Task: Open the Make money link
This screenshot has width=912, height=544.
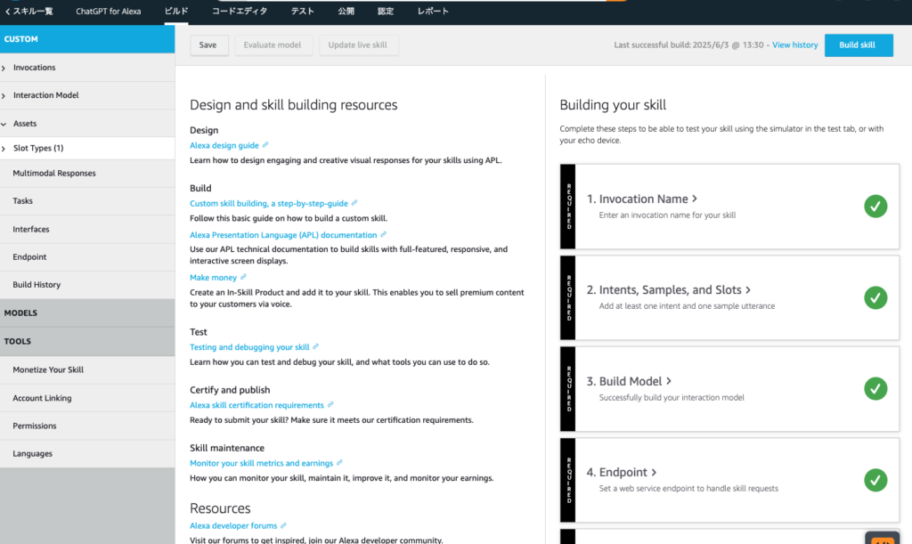Action: point(214,278)
